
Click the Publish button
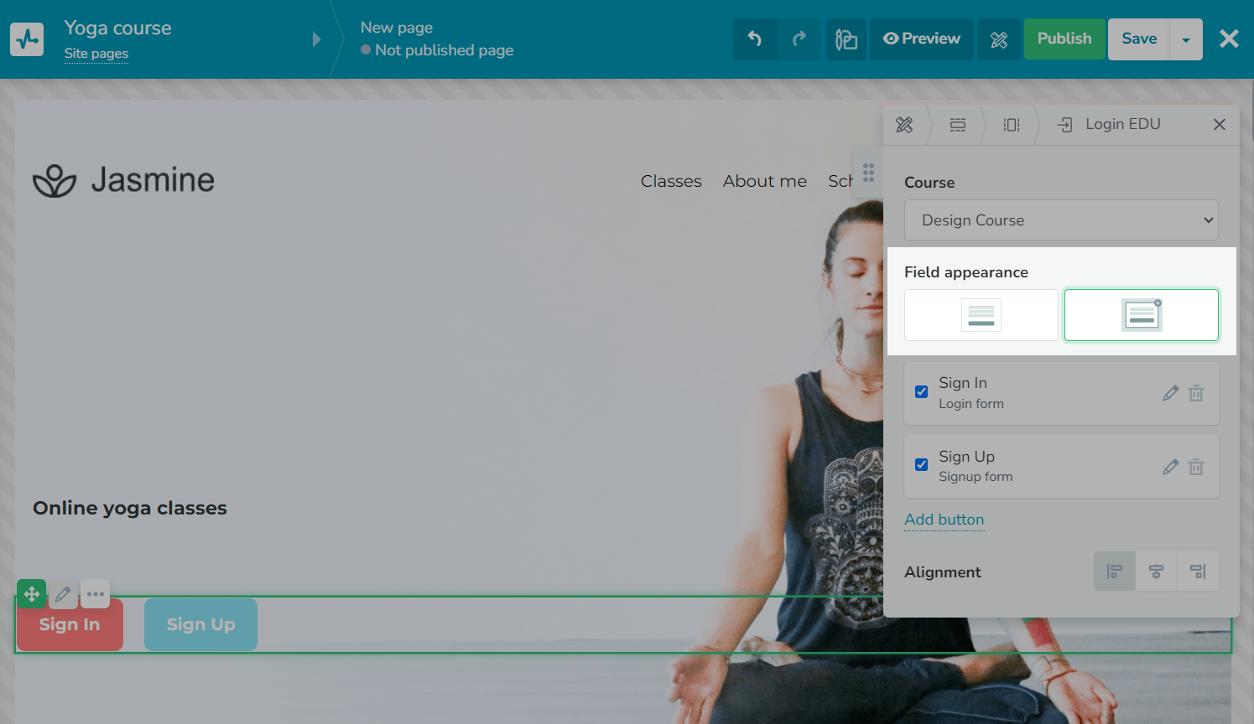point(1064,39)
